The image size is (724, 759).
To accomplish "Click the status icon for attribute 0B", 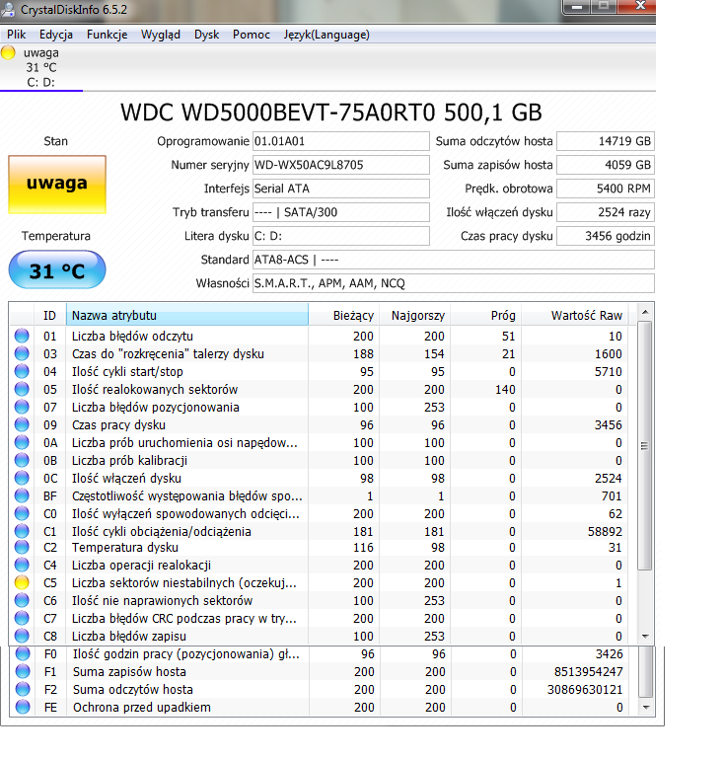I will click(22, 460).
